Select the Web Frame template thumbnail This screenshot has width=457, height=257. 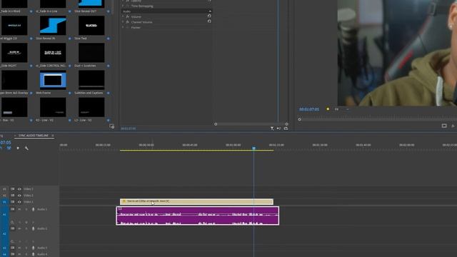click(x=53, y=80)
